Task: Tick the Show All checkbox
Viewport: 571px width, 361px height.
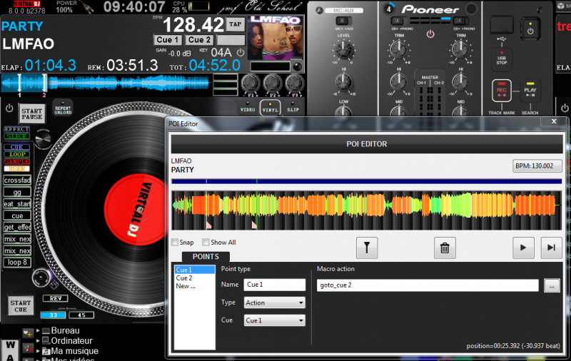Action: [x=206, y=243]
